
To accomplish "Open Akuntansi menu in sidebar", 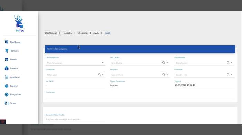I will click(15, 77).
